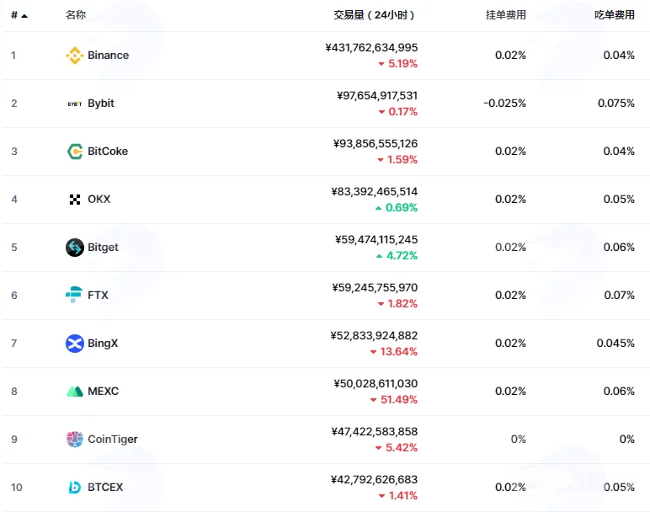Open the BTCEX exchange name link

(105, 487)
